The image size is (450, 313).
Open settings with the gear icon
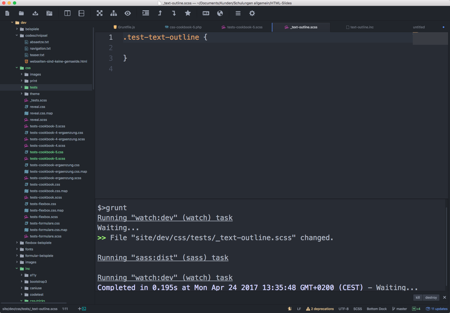[x=252, y=13]
